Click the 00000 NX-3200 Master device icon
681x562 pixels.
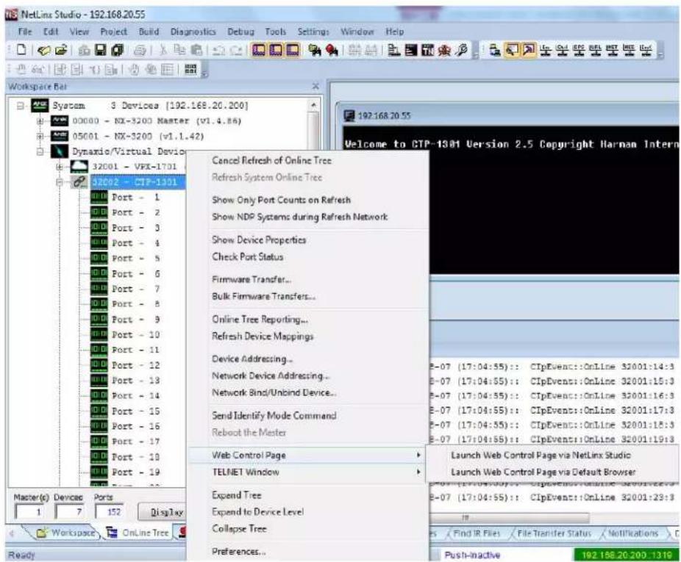click(60, 120)
